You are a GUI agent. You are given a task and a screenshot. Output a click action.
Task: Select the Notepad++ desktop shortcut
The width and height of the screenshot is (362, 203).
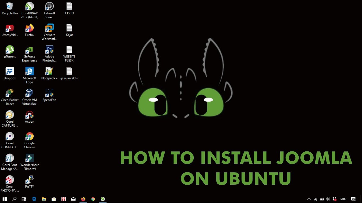coord(49,74)
